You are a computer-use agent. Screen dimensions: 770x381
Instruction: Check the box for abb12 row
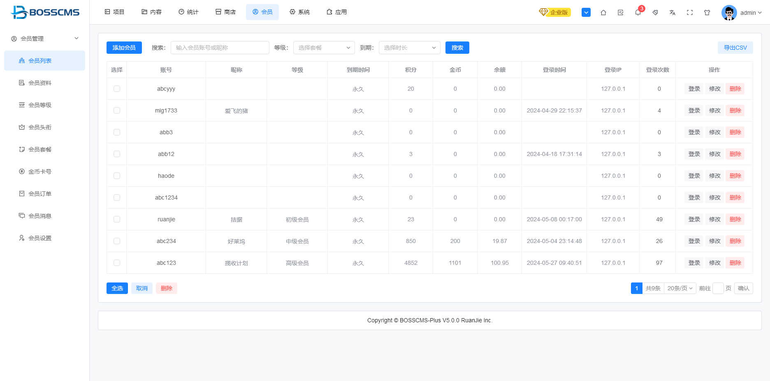tap(117, 154)
